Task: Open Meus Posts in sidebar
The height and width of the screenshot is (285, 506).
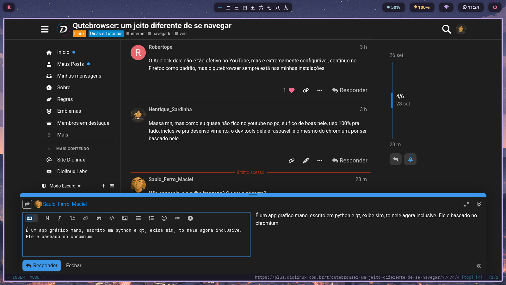Action: [70, 64]
